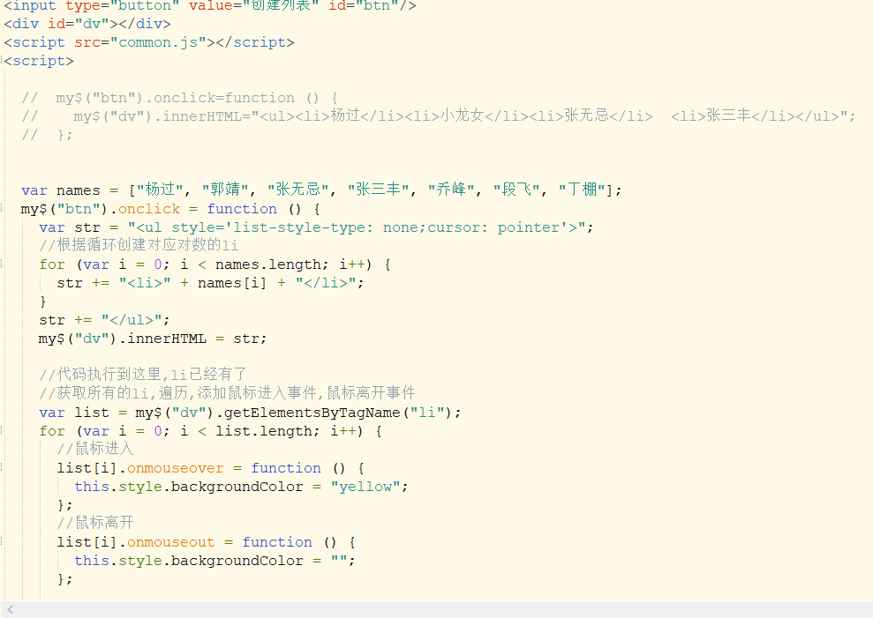Click the str += "</ul>" statement
This screenshot has height=618, width=873.
click(x=106, y=319)
